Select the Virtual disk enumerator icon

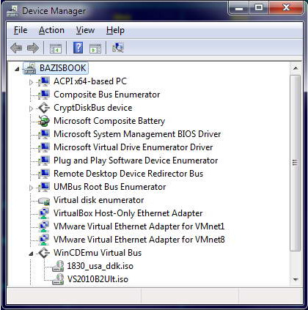point(44,201)
